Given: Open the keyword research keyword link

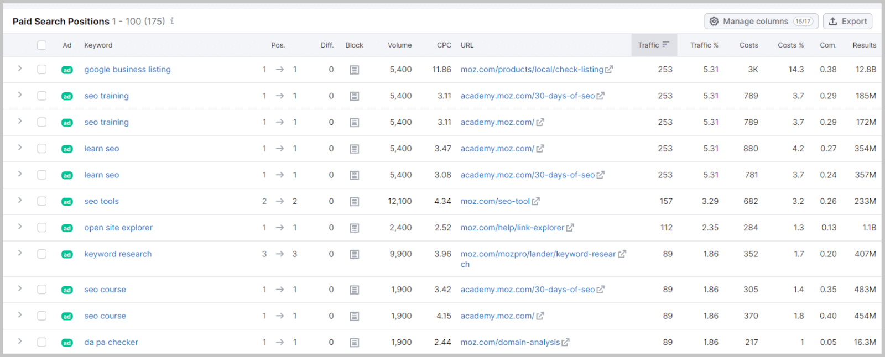Looking at the screenshot, I should 118,254.
